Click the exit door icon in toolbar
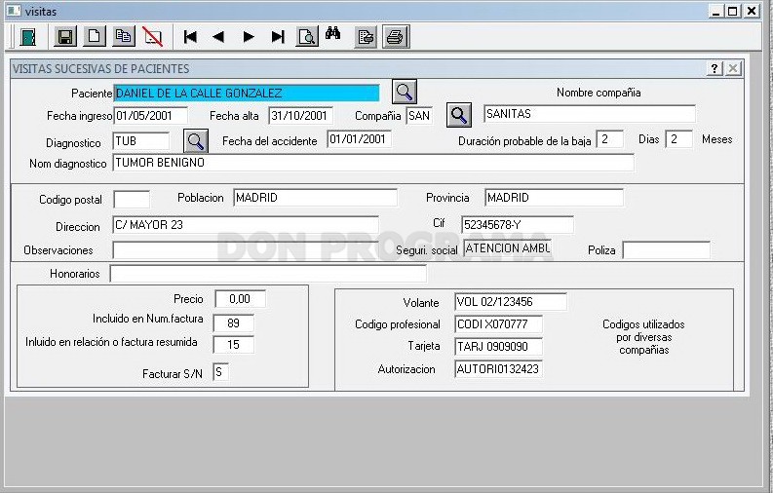This screenshot has height=493, width=773. coord(28,37)
